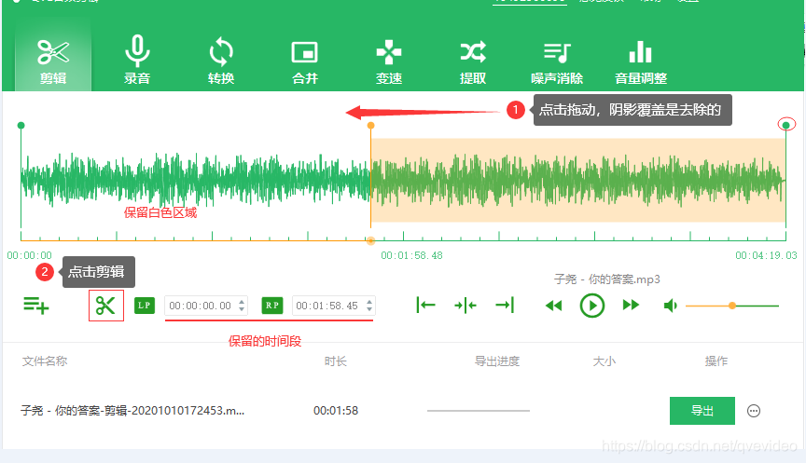The height and width of the screenshot is (463, 806).
Task: Switch to the 录音 recording tab
Action: (137, 61)
